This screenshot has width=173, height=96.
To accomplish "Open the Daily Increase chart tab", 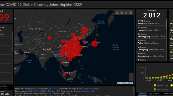I will (x=167, y=94).
